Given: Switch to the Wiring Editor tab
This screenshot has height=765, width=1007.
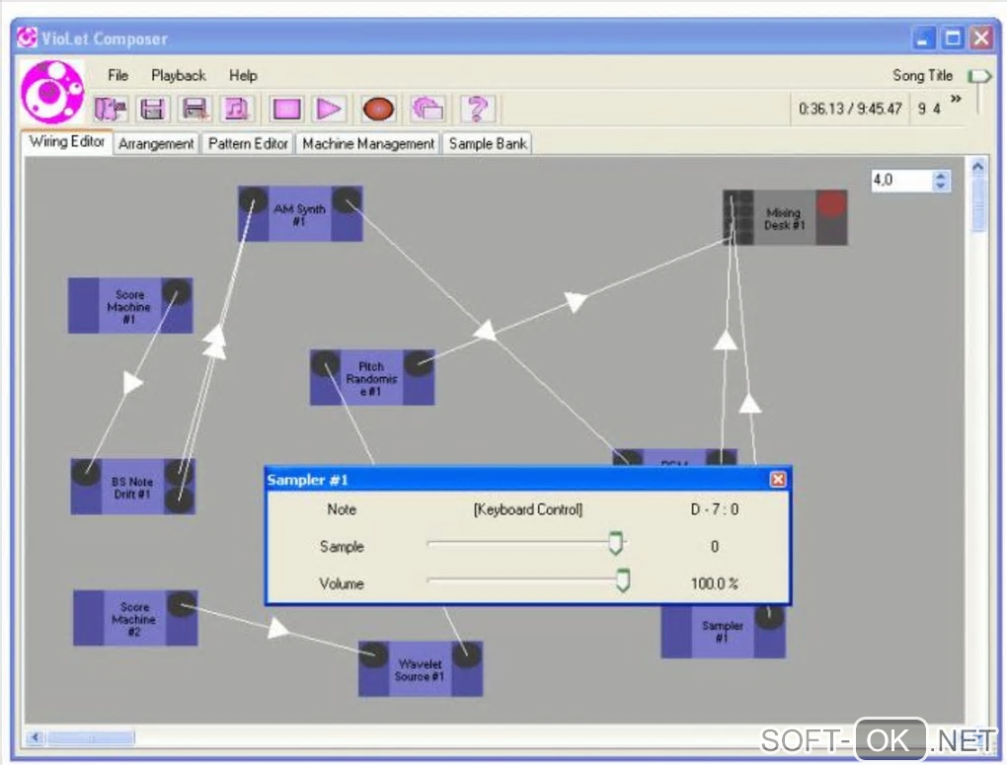Looking at the screenshot, I should pos(67,141).
